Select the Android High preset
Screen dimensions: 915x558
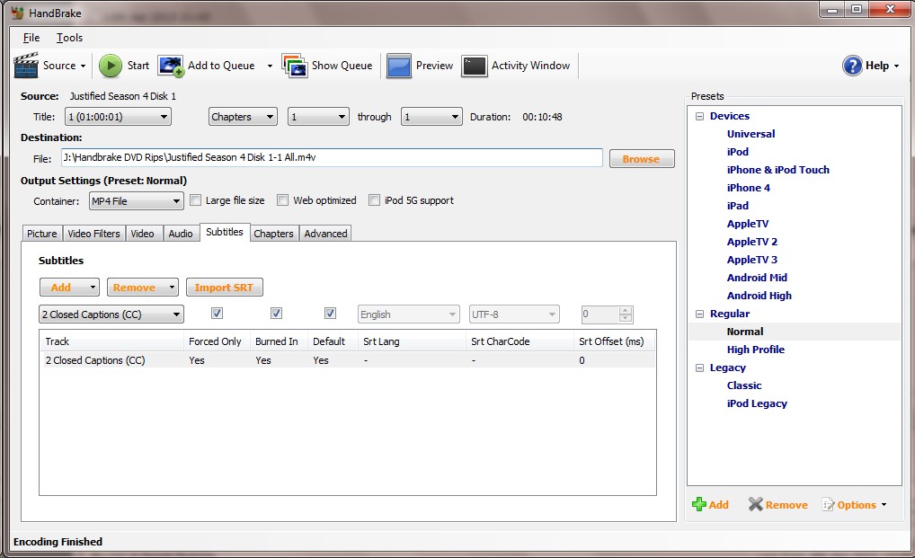pos(760,296)
